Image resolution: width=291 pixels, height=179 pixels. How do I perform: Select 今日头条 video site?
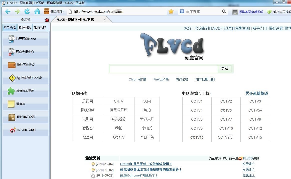click(147, 137)
